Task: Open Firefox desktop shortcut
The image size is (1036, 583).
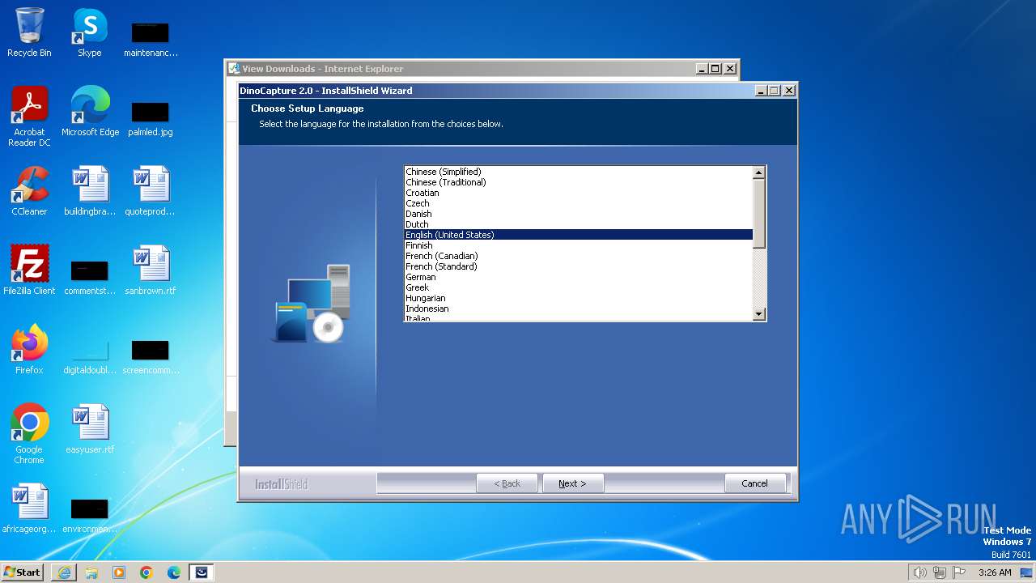Action: click(x=29, y=350)
